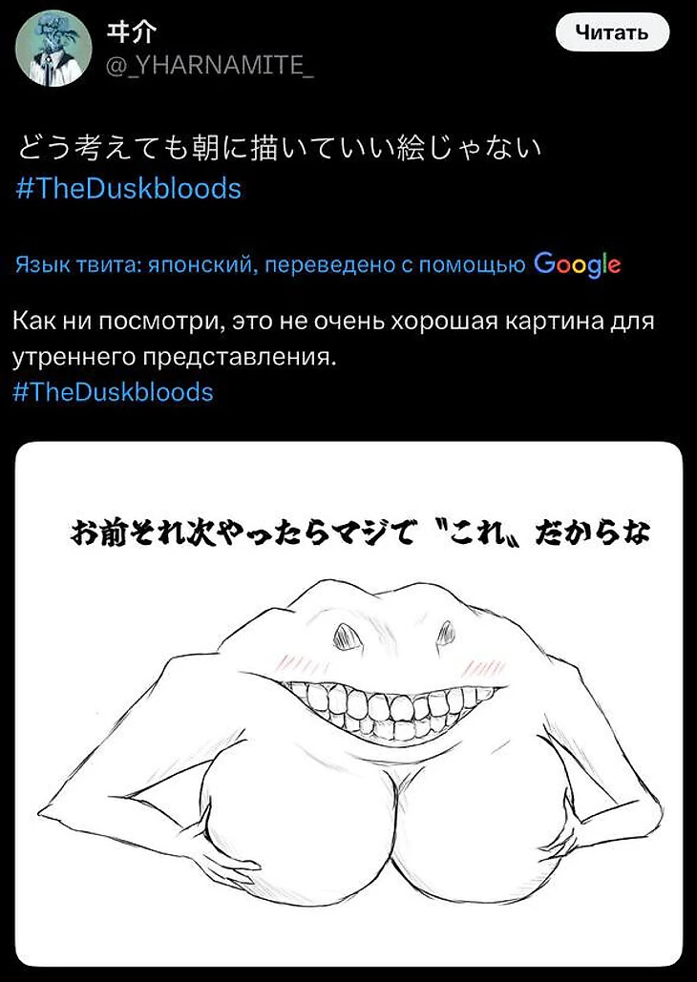Click the pink blush on the creature's left cheek
Viewport: 697px width, 982px height.
click(x=297, y=662)
